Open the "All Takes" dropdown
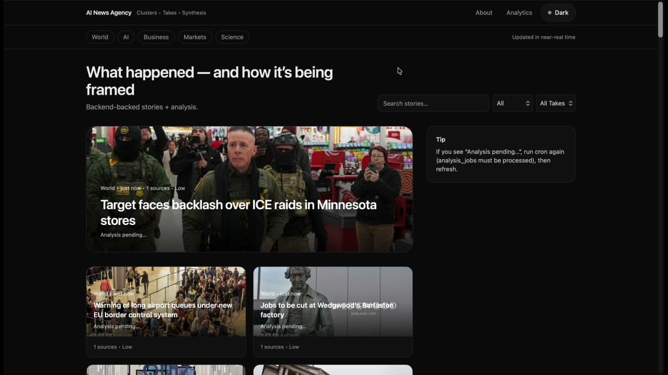The width and height of the screenshot is (668, 375). [555, 103]
